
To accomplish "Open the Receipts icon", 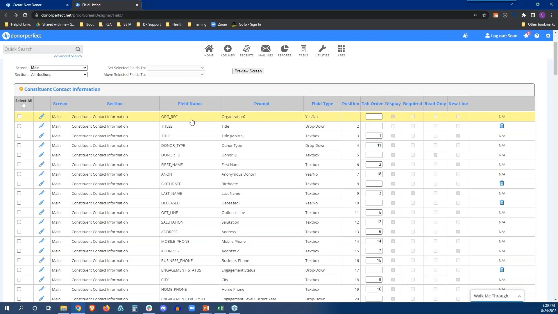I will [246, 49].
